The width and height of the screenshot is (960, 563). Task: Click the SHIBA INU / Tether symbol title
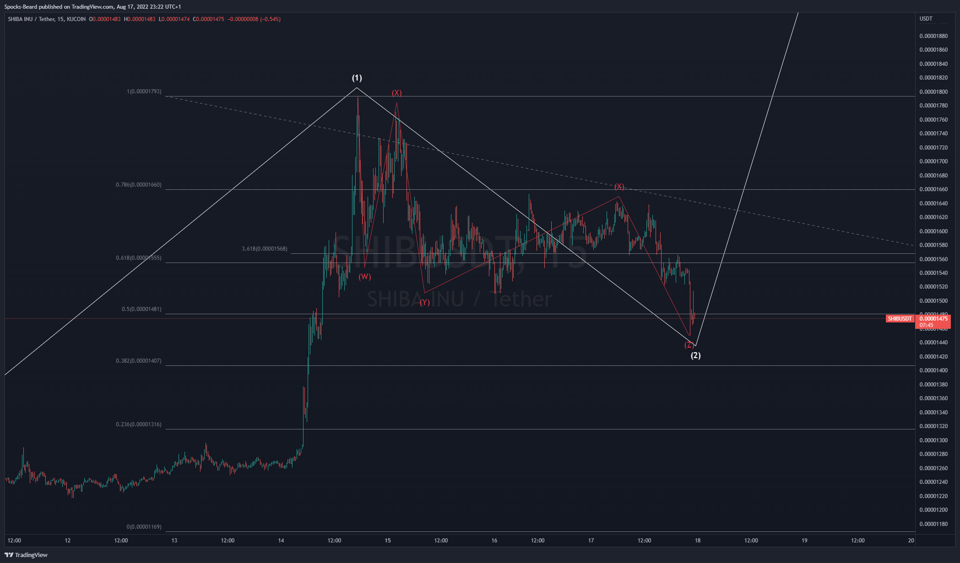point(31,19)
